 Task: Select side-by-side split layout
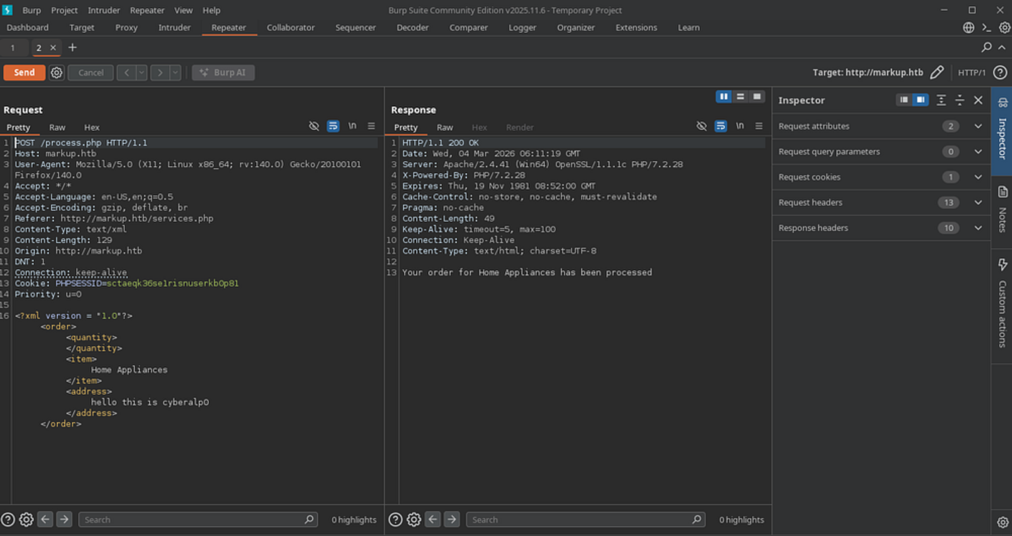pyautogui.click(x=724, y=97)
